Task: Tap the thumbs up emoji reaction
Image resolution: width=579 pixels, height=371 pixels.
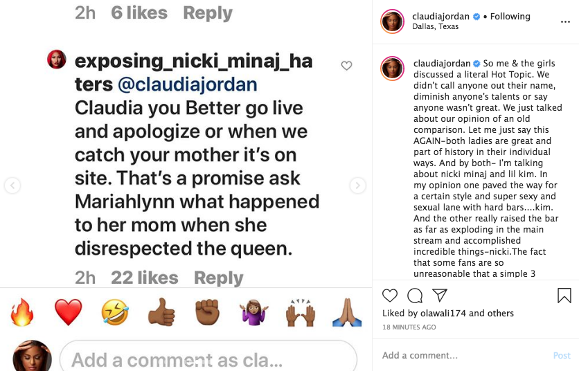Action: (161, 314)
